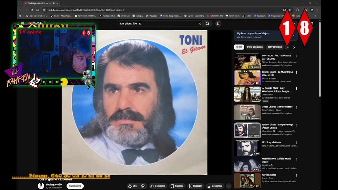Open options for TONY EL GITANO GRANDES EXITOS 2002

click(297, 56)
